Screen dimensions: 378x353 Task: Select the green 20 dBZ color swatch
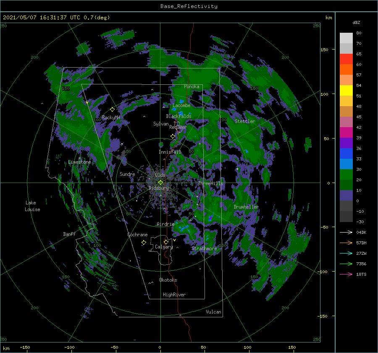coord(346,175)
